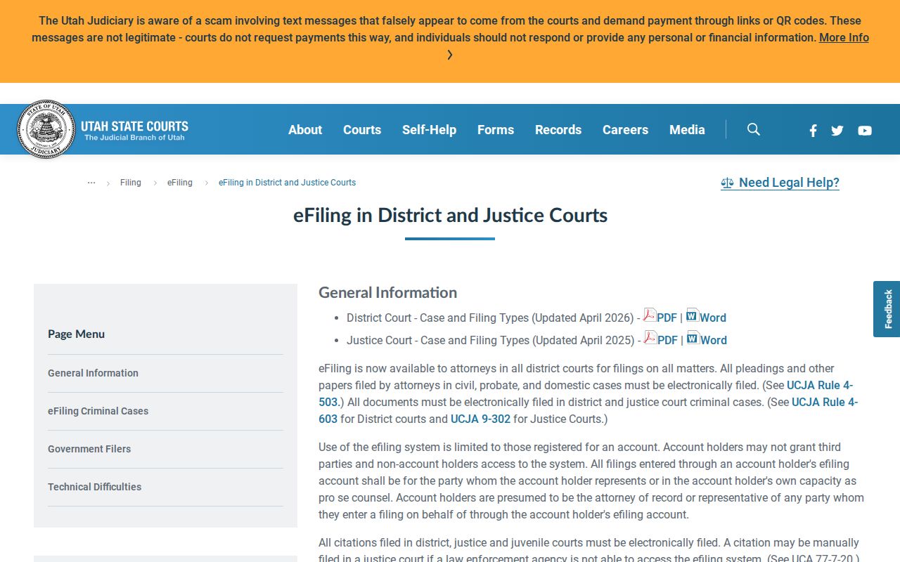Go to the eFiling breadcrumb
This screenshot has width=900, height=562.
pyautogui.click(x=180, y=183)
